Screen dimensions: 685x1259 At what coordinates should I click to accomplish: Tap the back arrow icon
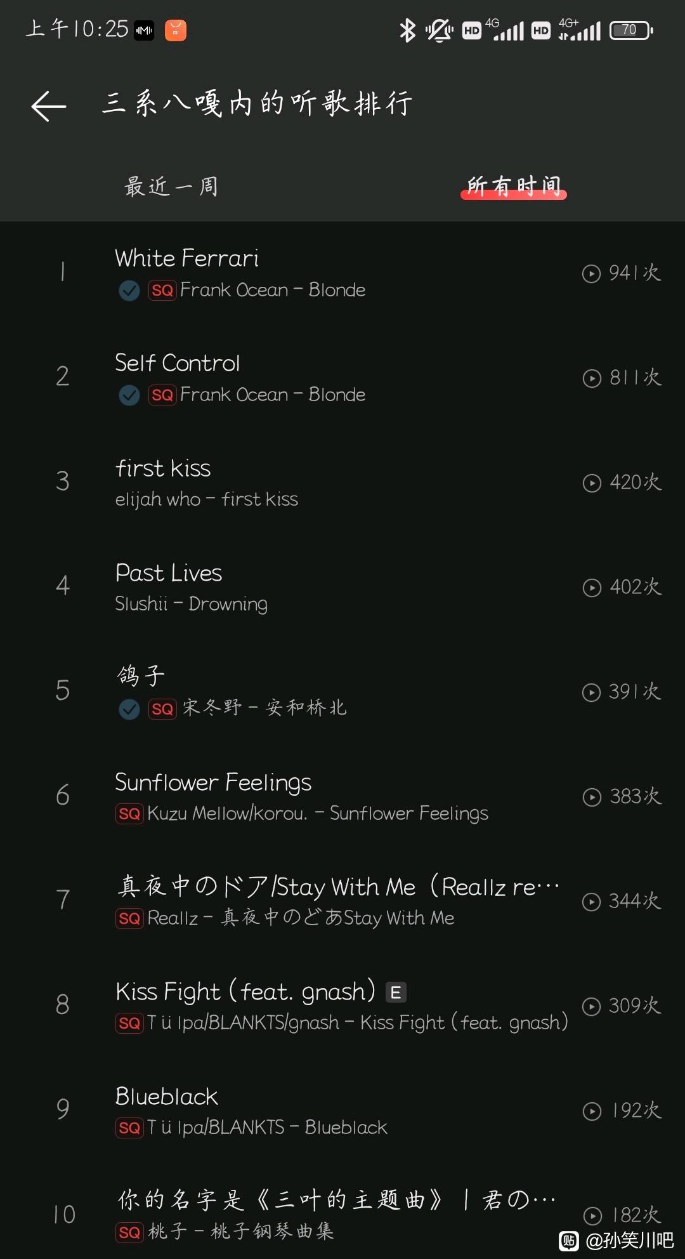click(49, 105)
